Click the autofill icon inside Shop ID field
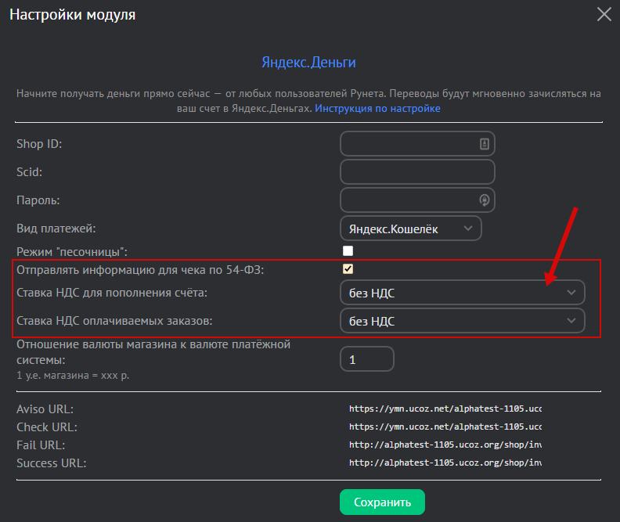 tap(484, 144)
